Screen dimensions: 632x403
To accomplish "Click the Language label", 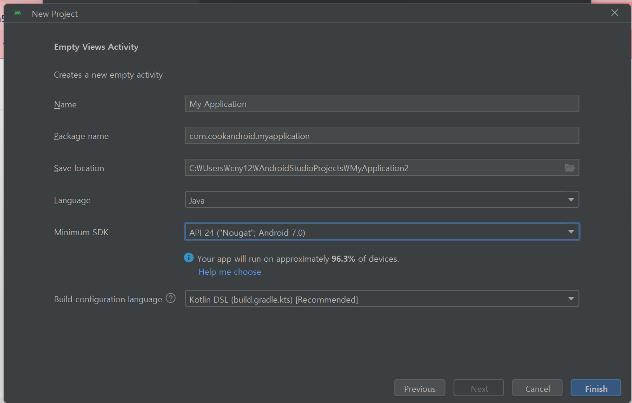I will tap(72, 200).
